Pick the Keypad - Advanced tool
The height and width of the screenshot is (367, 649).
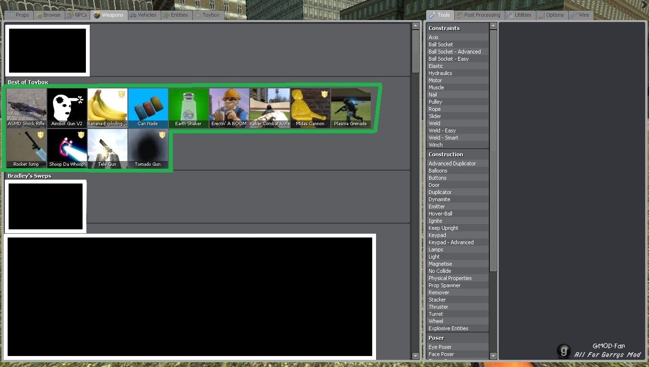(458, 242)
